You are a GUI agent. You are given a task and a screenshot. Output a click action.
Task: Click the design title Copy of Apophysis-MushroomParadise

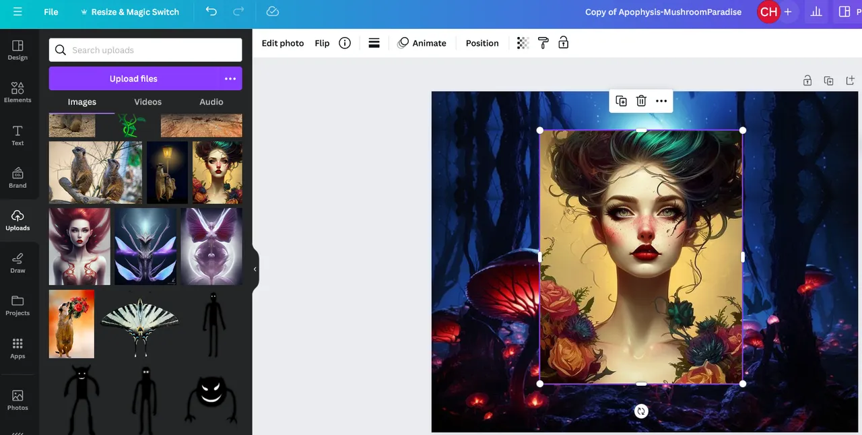pyautogui.click(x=663, y=12)
